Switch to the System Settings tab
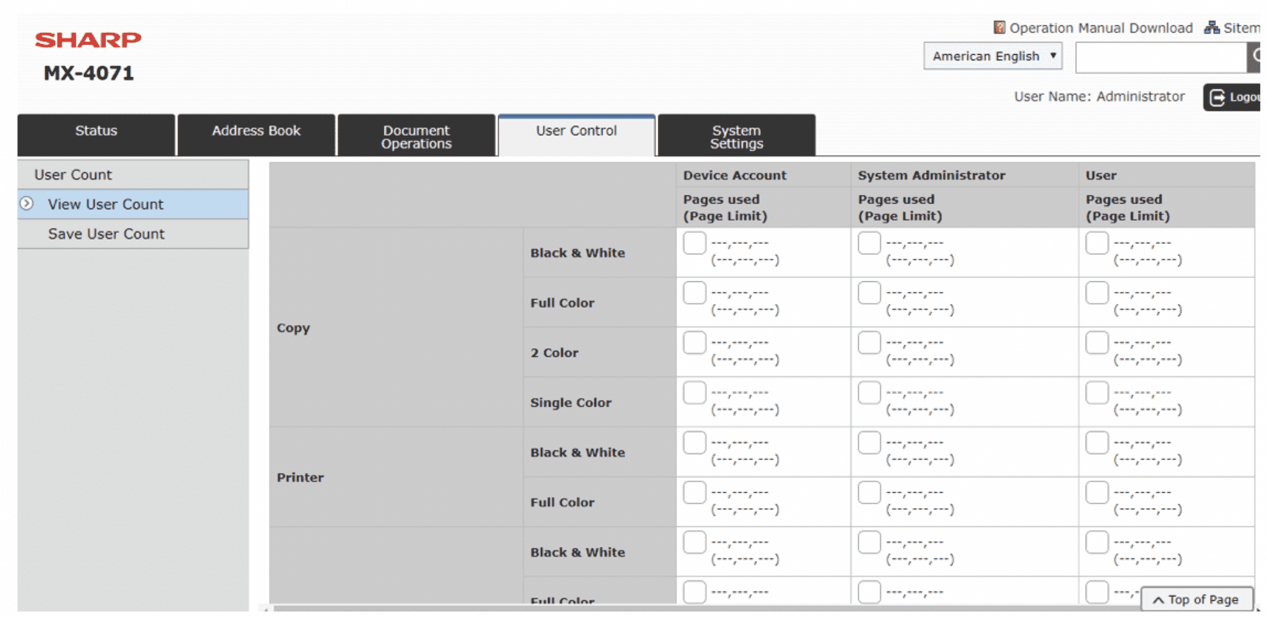Viewport: 1269px width, 617px height. point(735,135)
